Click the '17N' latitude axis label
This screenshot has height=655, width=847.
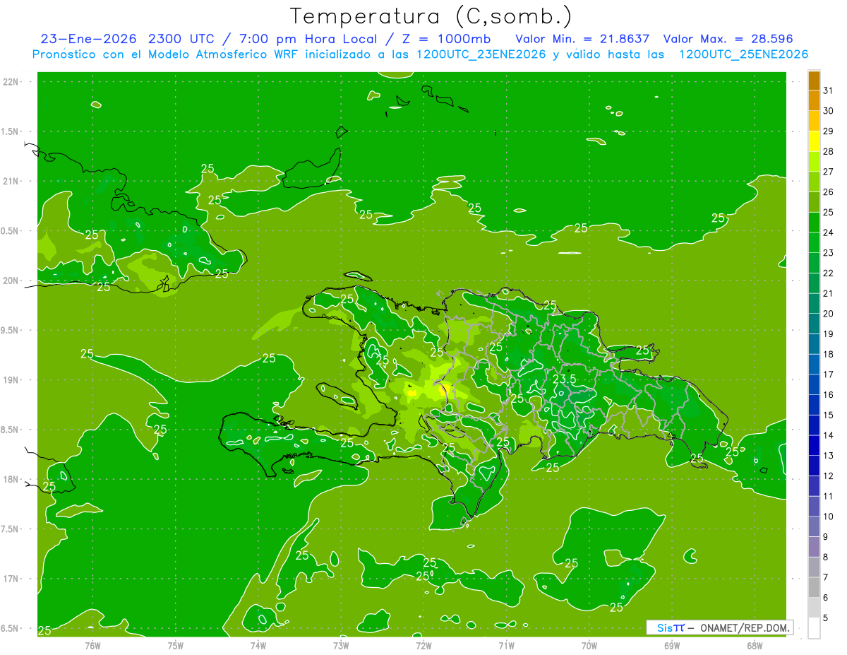point(11,579)
